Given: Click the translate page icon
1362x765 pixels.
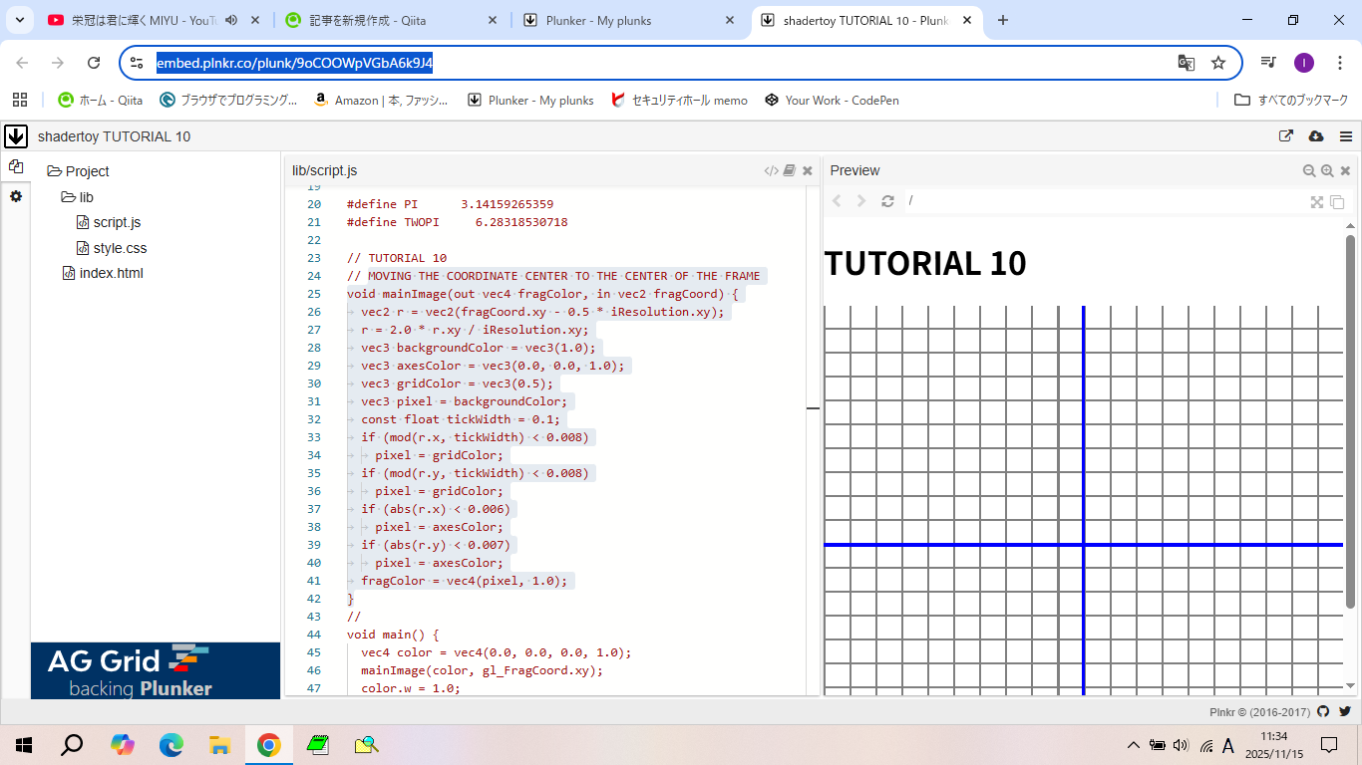Looking at the screenshot, I should point(1186,63).
